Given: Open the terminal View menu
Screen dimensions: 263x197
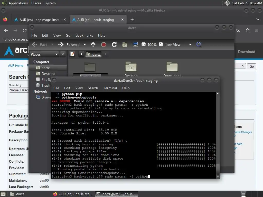Looking at the screenshot, I should 79,88.
